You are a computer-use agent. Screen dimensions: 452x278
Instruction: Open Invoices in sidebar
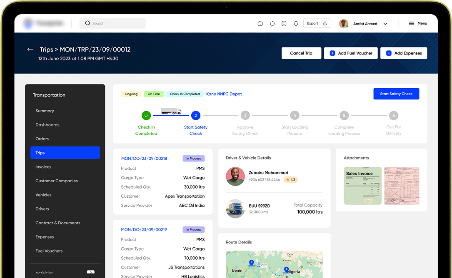click(x=43, y=167)
